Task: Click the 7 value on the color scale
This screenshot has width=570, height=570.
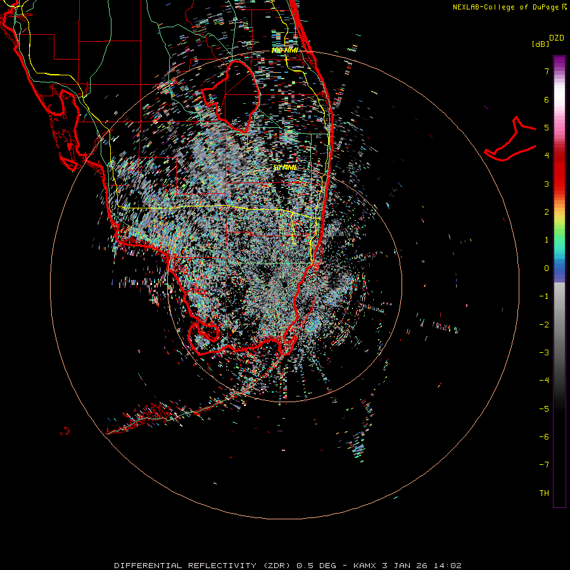Action: click(547, 71)
